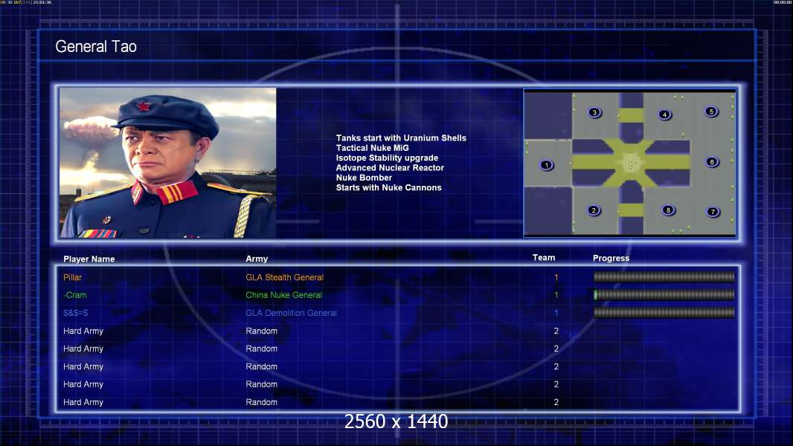The width and height of the screenshot is (793, 446).
Task: Click China Nuke General army text
Action: 283,295
